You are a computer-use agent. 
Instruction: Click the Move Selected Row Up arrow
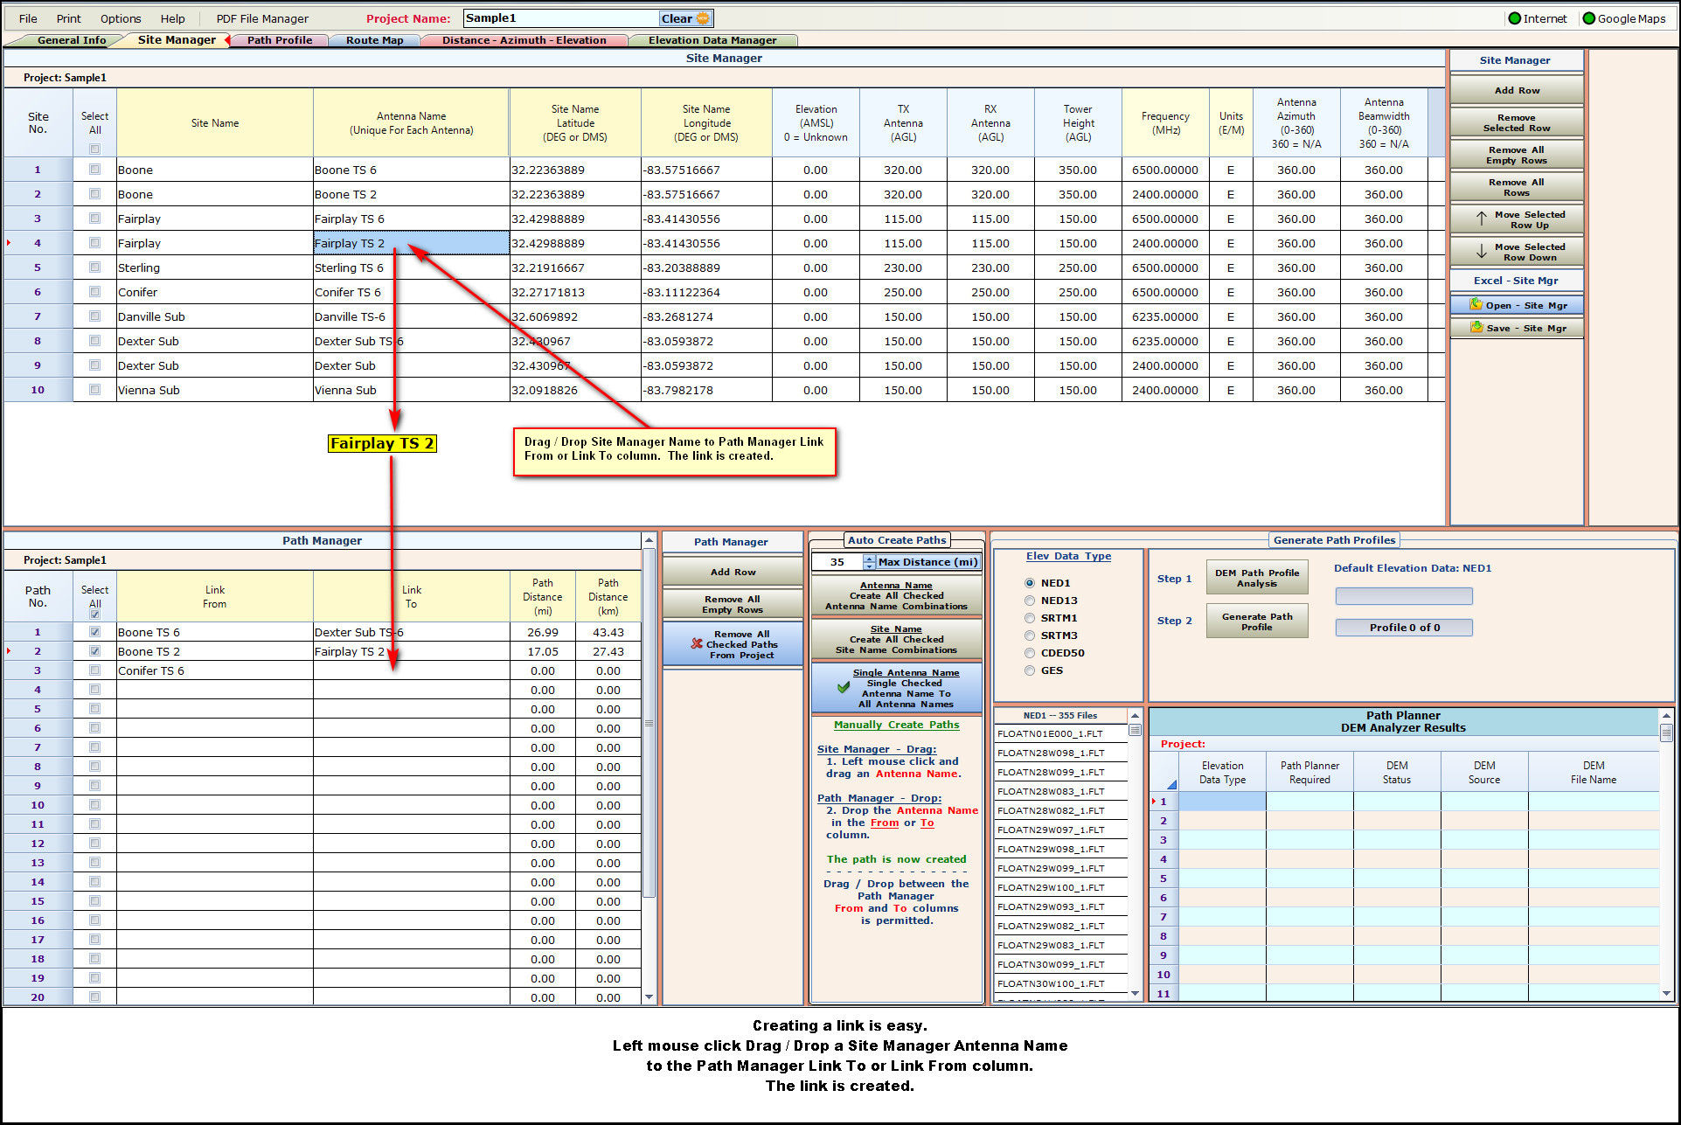[x=1482, y=219]
